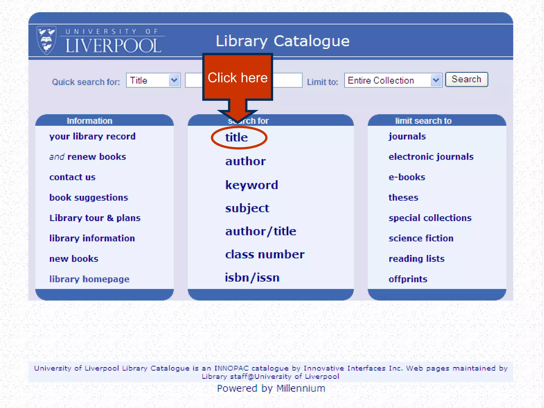Search by author link
The height and width of the screenshot is (408, 544).
tap(245, 161)
